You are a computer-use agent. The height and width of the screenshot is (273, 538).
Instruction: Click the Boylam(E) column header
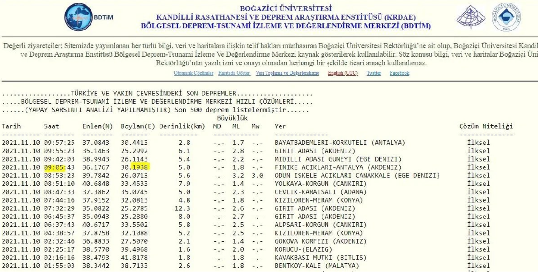138,126
